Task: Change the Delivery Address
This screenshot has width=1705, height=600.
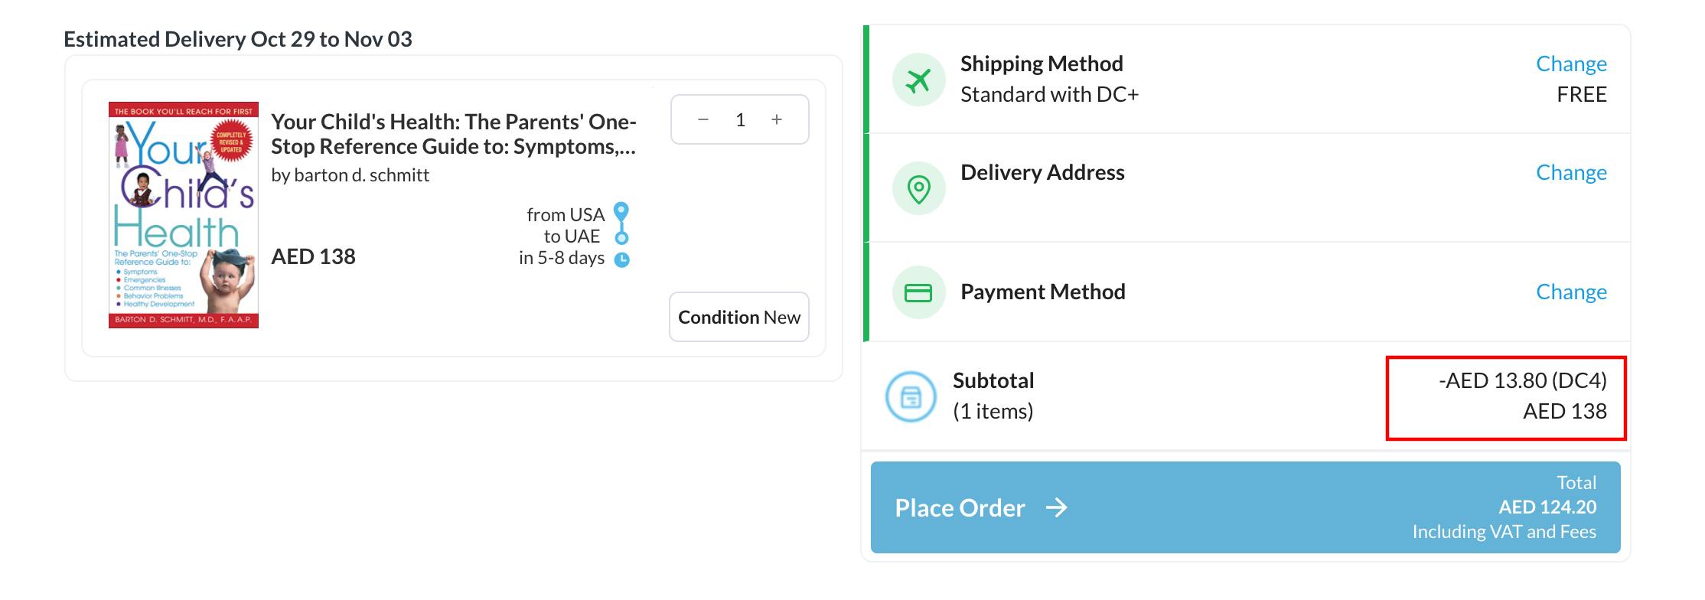Action: tap(1571, 172)
